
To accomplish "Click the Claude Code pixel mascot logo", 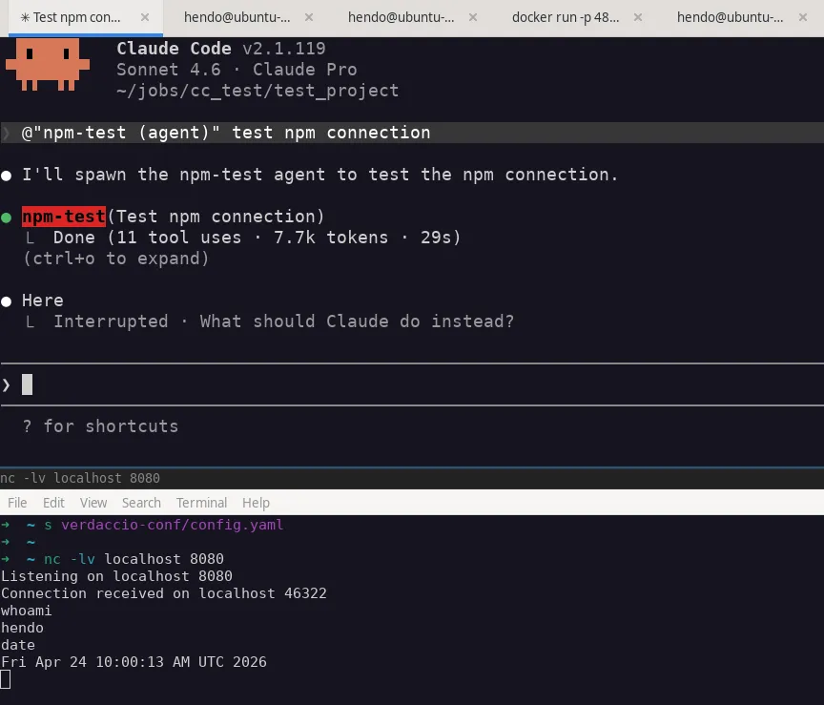I will point(48,64).
